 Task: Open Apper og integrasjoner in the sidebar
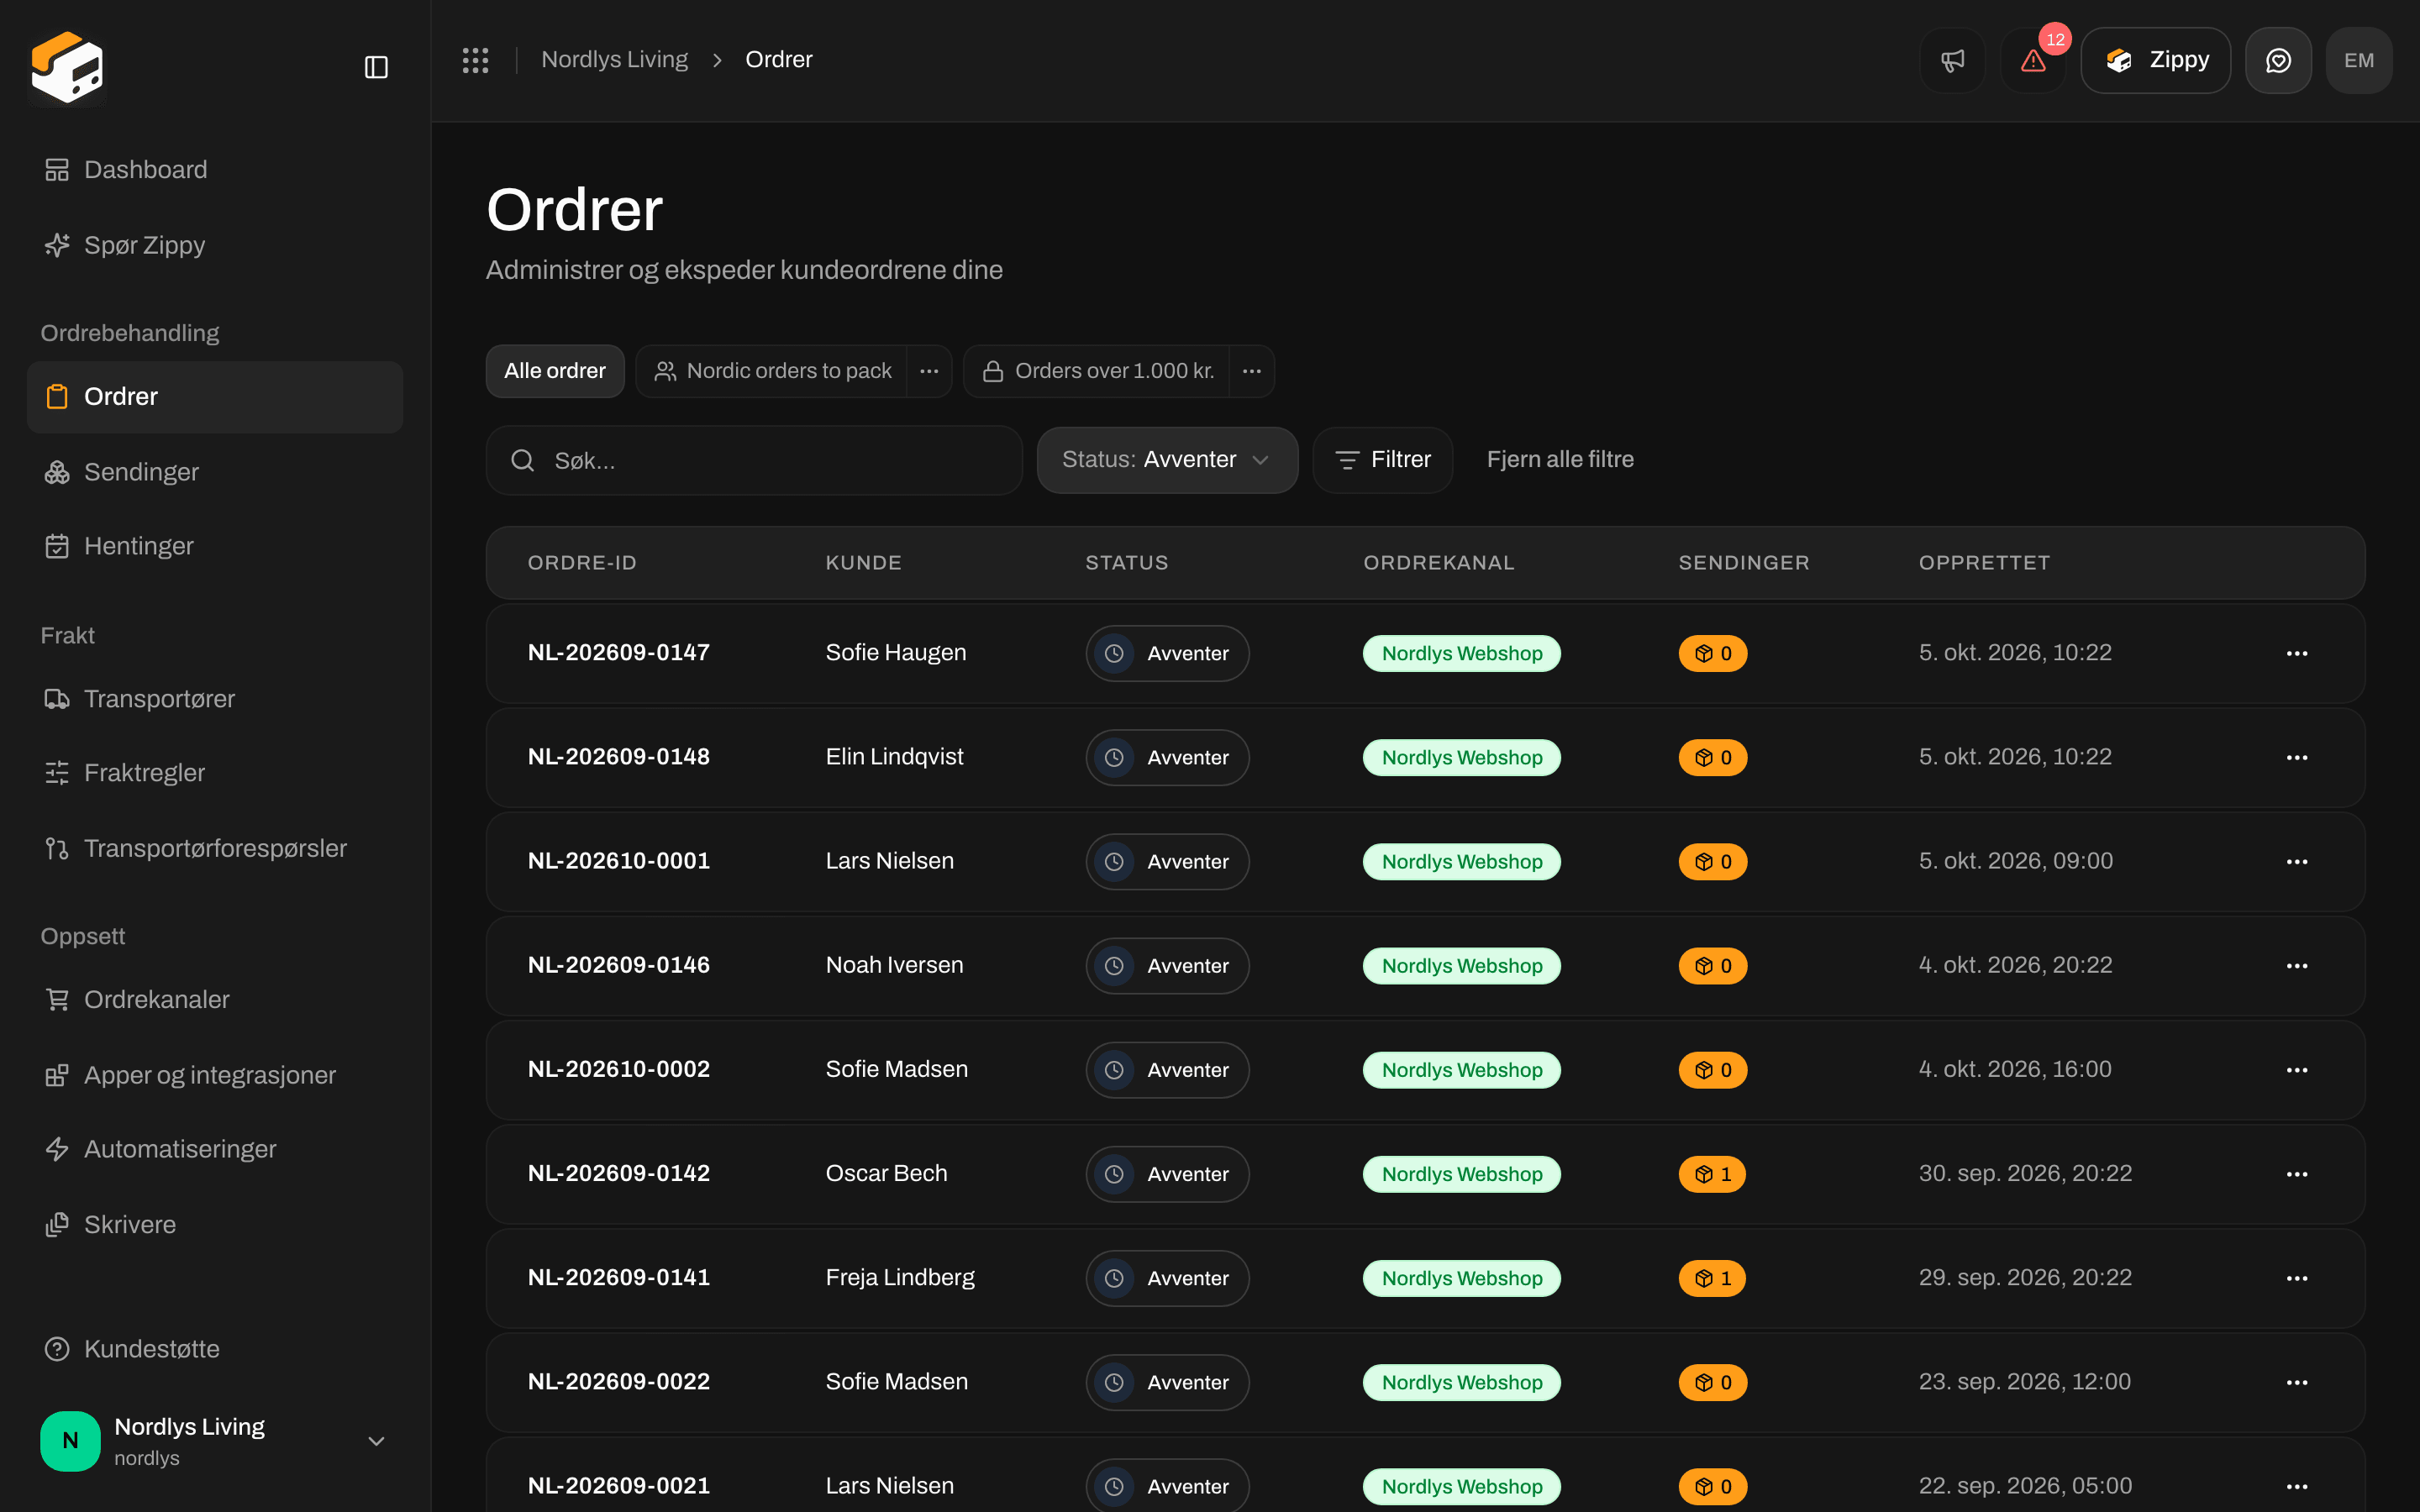coord(214,1075)
